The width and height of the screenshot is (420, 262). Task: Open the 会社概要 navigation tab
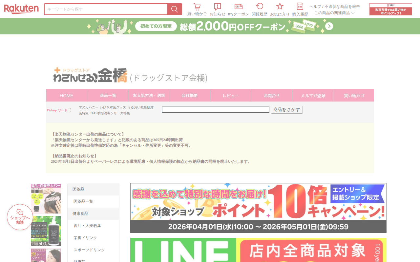click(190, 95)
